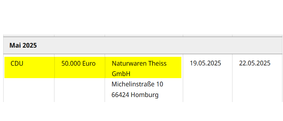
Task: Click the word Euro in amount cell
Action: (89, 64)
